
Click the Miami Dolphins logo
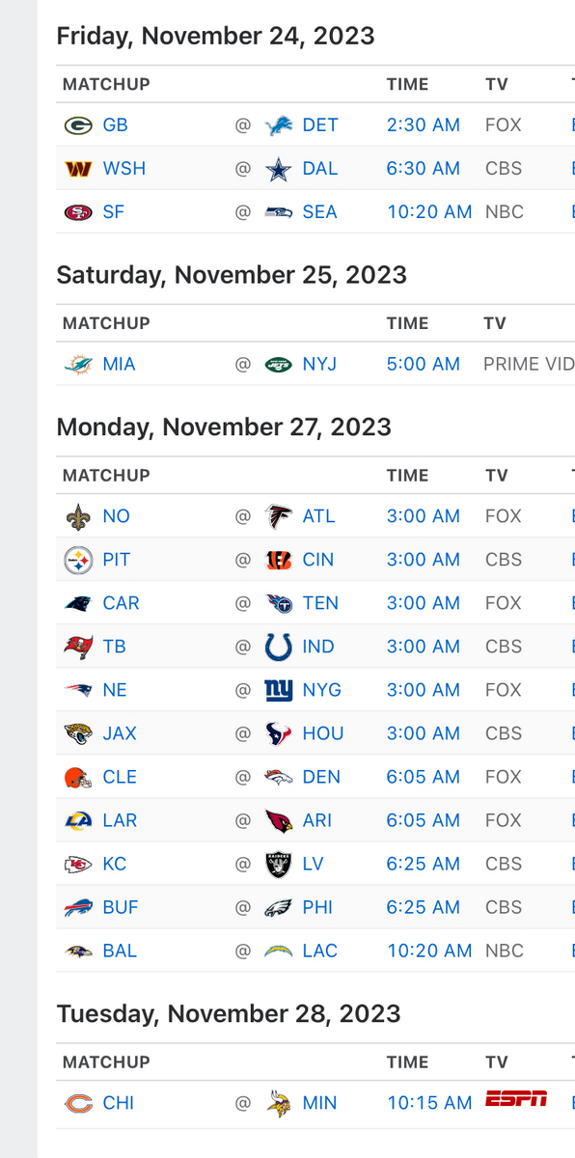(x=75, y=364)
